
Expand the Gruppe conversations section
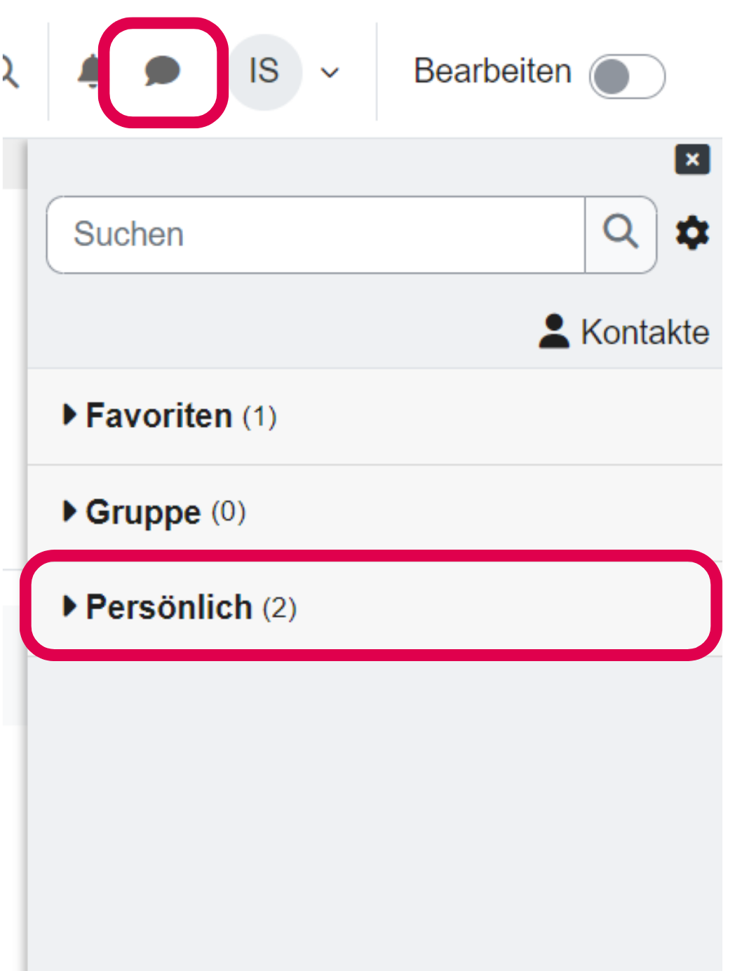143,512
